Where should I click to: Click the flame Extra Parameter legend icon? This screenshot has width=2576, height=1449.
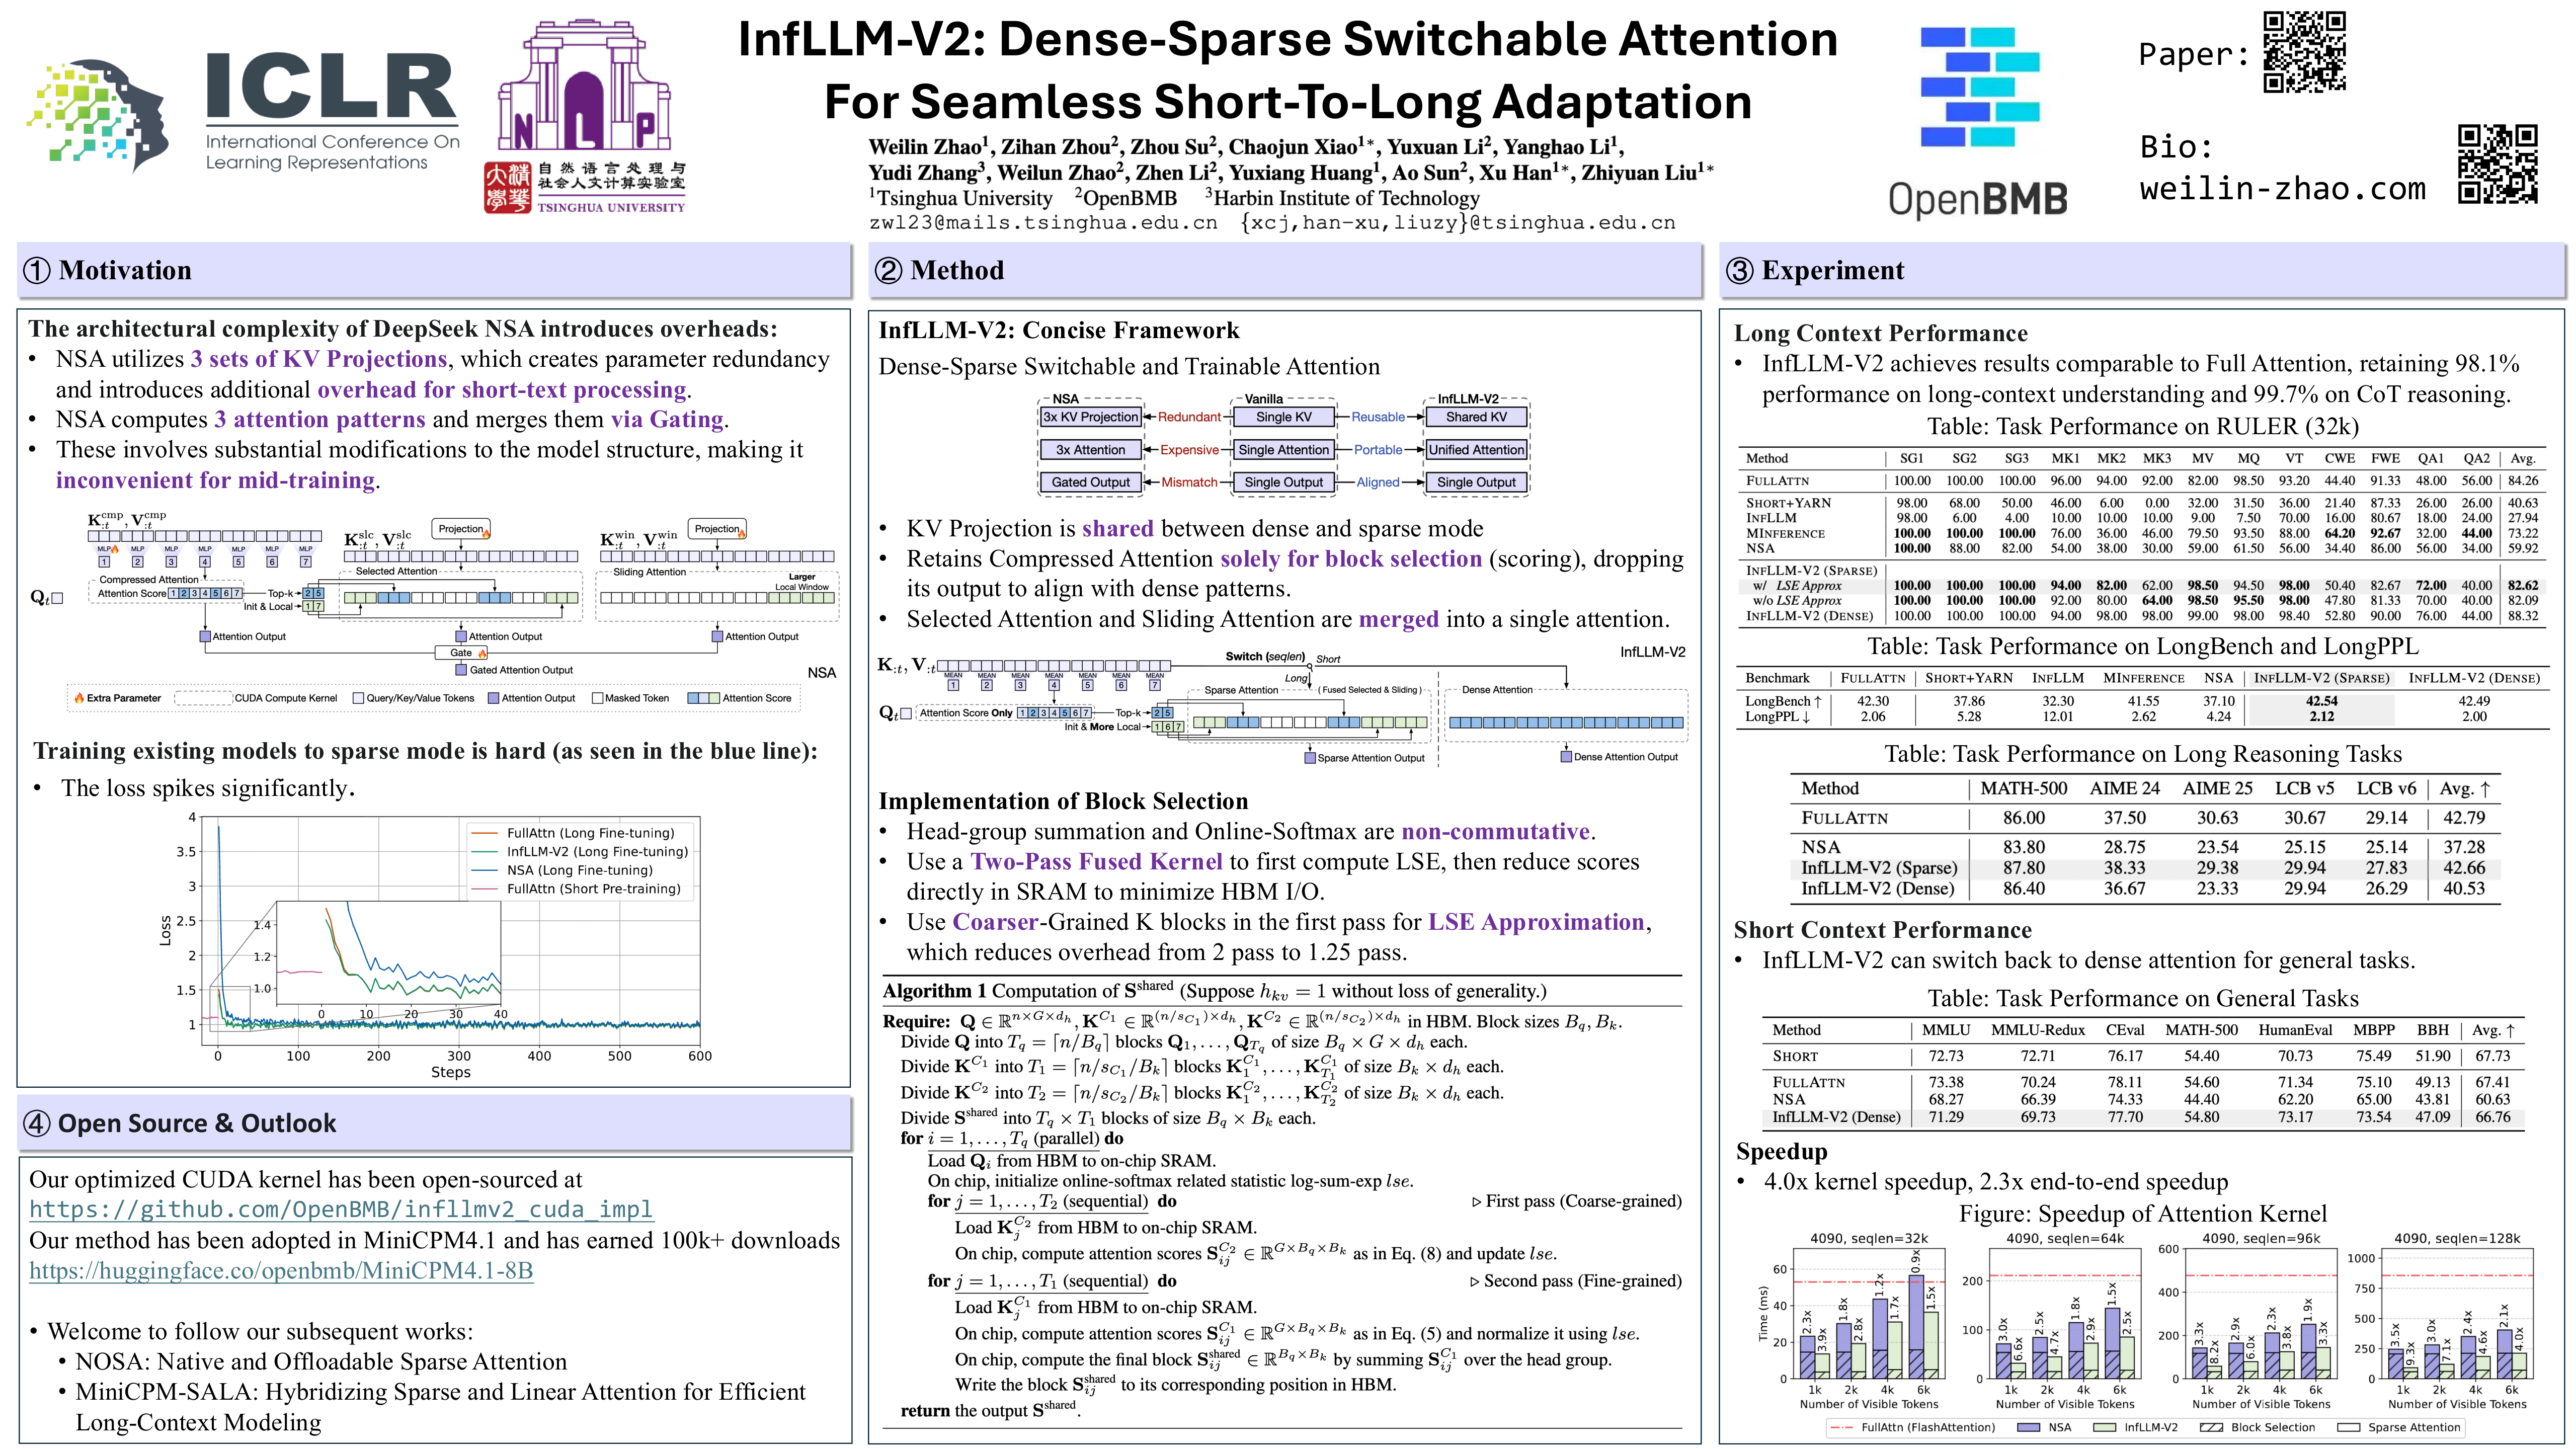[79, 698]
